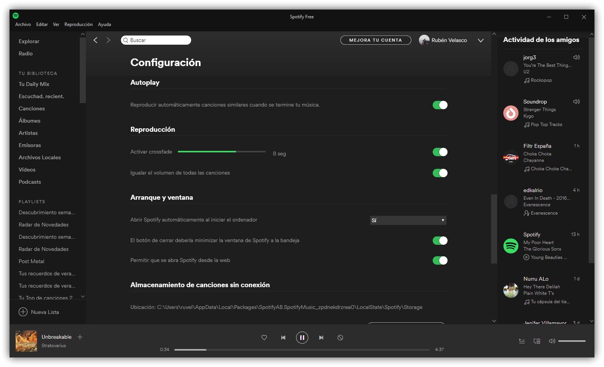Click the playlist list down chevron in the sidebar
604x367 pixels.
click(x=83, y=297)
